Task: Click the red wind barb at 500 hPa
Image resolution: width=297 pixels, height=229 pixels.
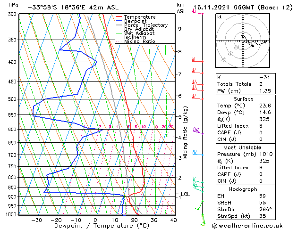Action: [198, 97]
